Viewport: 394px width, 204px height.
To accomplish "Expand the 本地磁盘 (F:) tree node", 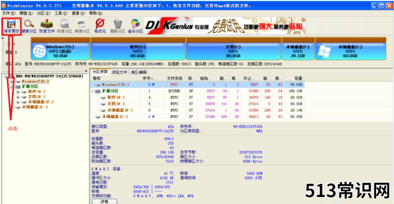I will click(18, 102).
